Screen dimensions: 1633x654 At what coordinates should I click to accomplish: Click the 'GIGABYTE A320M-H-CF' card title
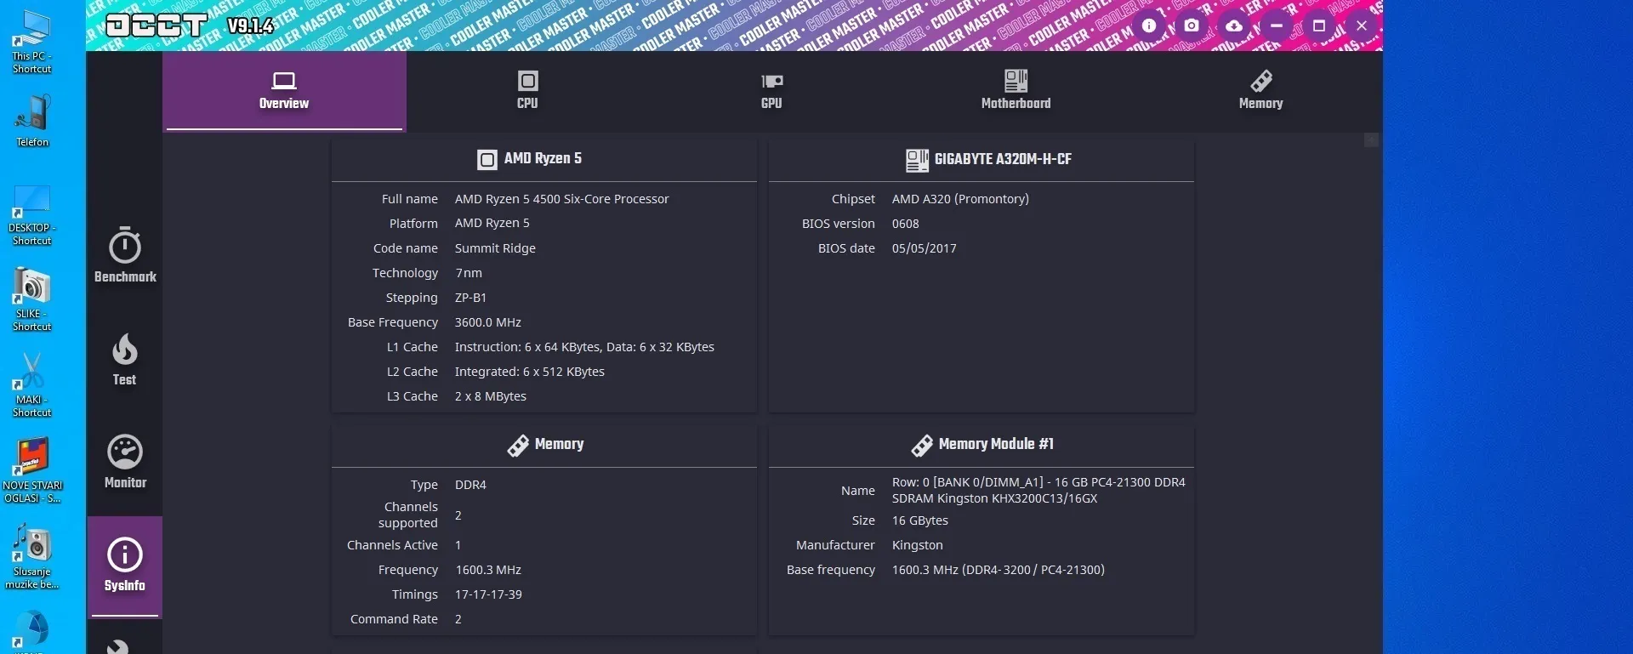click(1003, 159)
